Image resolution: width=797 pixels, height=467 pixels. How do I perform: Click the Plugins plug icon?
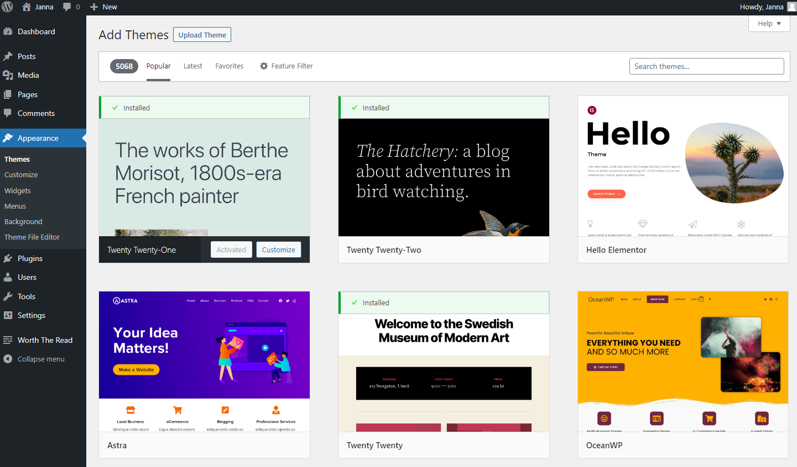pyautogui.click(x=8, y=258)
